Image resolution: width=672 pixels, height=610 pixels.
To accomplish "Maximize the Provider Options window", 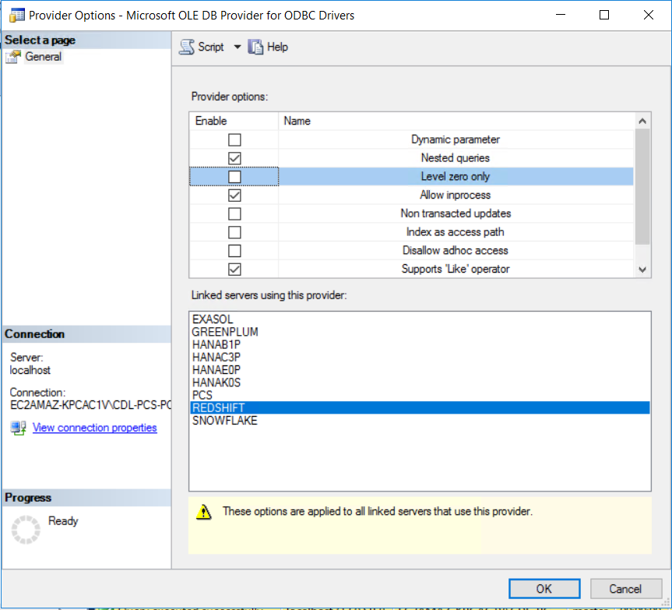I will click(x=604, y=15).
